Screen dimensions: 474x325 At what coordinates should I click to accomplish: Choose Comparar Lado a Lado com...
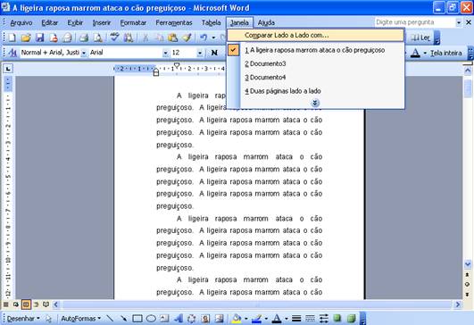click(x=316, y=36)
